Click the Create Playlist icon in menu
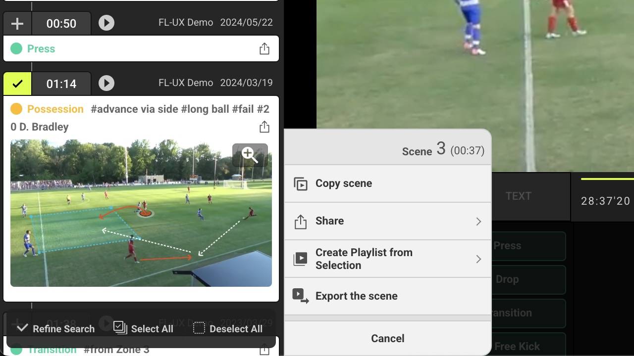 pos(301,259)
